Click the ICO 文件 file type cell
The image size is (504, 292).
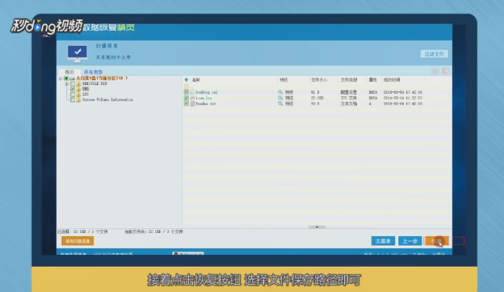[348, 98]
